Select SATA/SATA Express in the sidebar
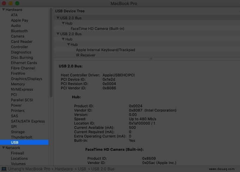This screenshot has width=240, height=172. click(x=28, y=121)
